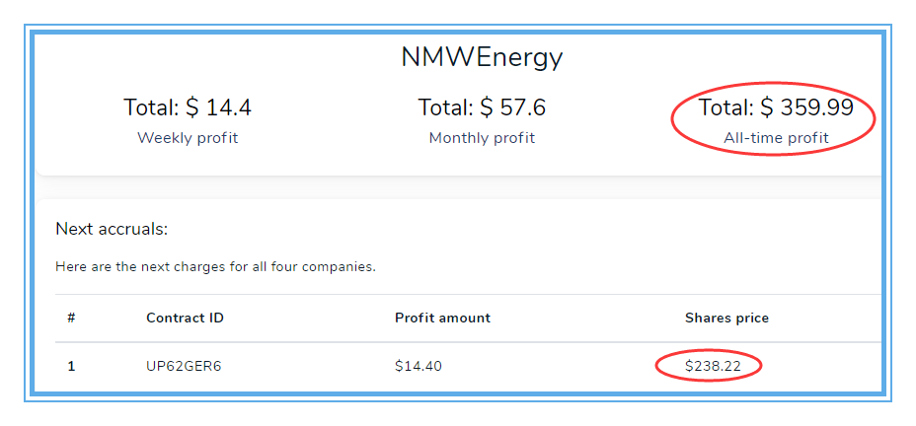The width and height of the screenshot is (916, 426).
Task: Click the Next accruals heading
Action: 112,230
